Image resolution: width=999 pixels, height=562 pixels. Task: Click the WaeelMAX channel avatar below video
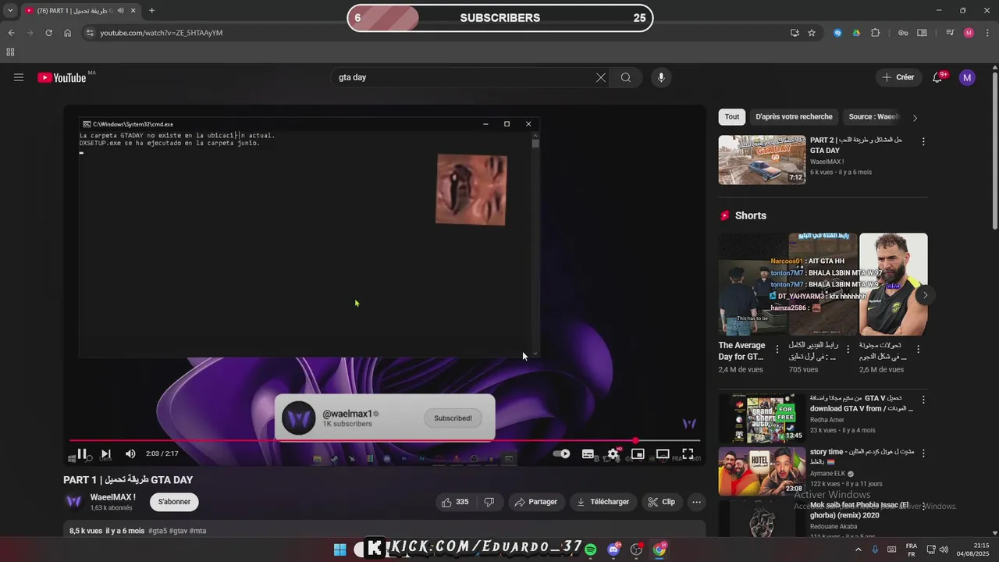point(74,502)
